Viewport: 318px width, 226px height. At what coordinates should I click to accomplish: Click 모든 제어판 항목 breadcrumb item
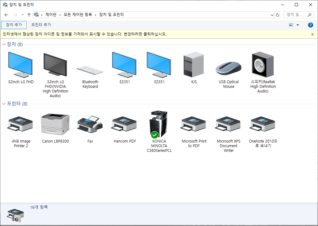tap(78, 15)
